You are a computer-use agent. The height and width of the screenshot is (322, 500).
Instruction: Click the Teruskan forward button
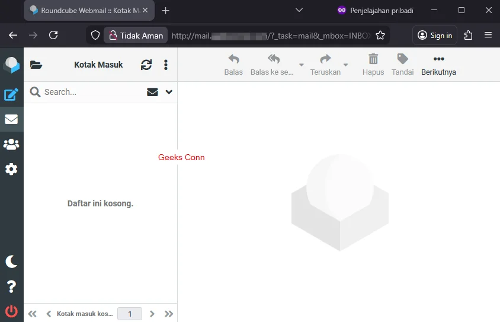326,65
